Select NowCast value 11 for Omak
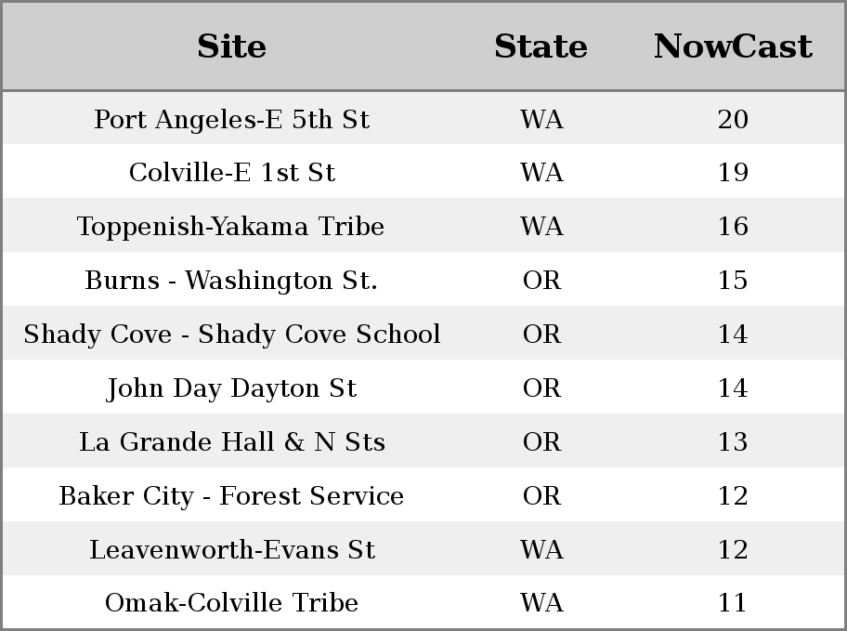This screenshot has height=631, width=847. [733, 602]
